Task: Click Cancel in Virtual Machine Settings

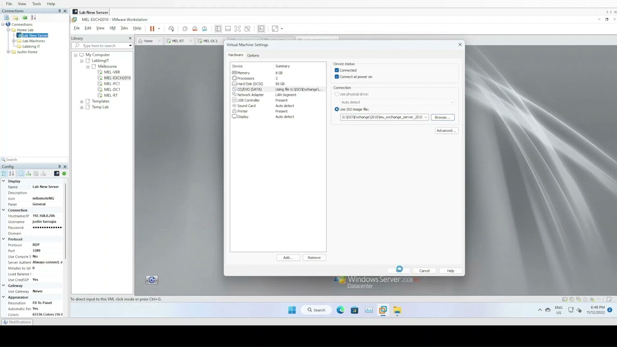Action: 424,271
